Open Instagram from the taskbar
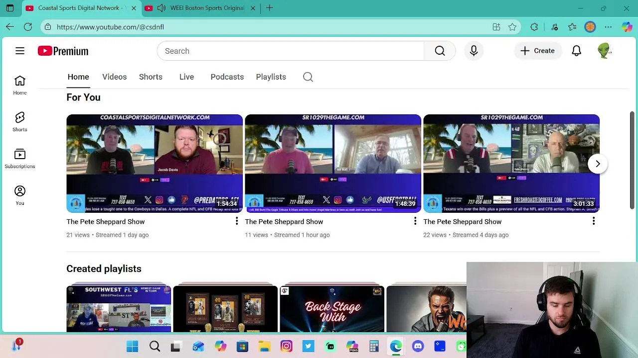This screenshot has width=638, height=358. pyautogui.click(x=286, y=347)
